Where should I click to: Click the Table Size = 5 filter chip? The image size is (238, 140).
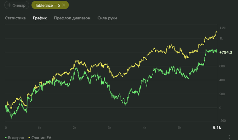(x=47, y=5)
